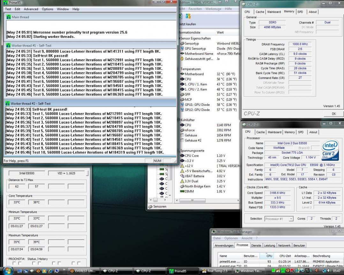
Task: Click the VBAT Batterie icon
Action: (182, 176)
